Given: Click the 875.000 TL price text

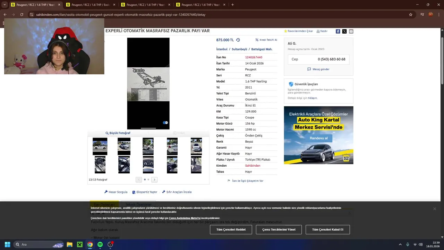Looking at the screenshot, I should pos(225,40).
